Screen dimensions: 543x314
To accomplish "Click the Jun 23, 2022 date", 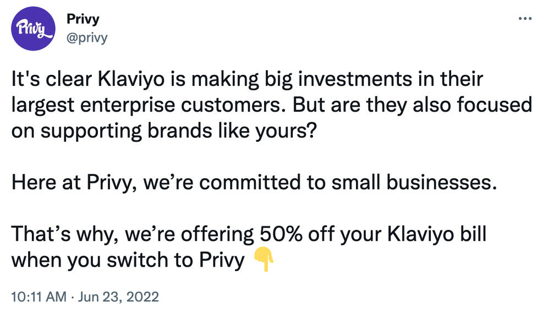I will point(118,298).
